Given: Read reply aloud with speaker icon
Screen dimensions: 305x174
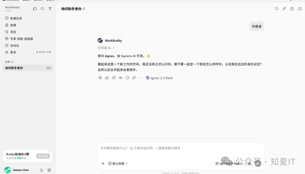Looking at the screenshot, I should click(121, 78).
